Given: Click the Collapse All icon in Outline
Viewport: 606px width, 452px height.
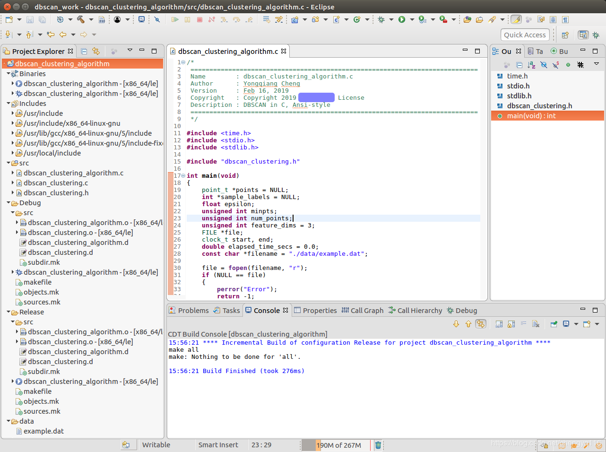Looking at the screenshot, I should pos(519,65).
